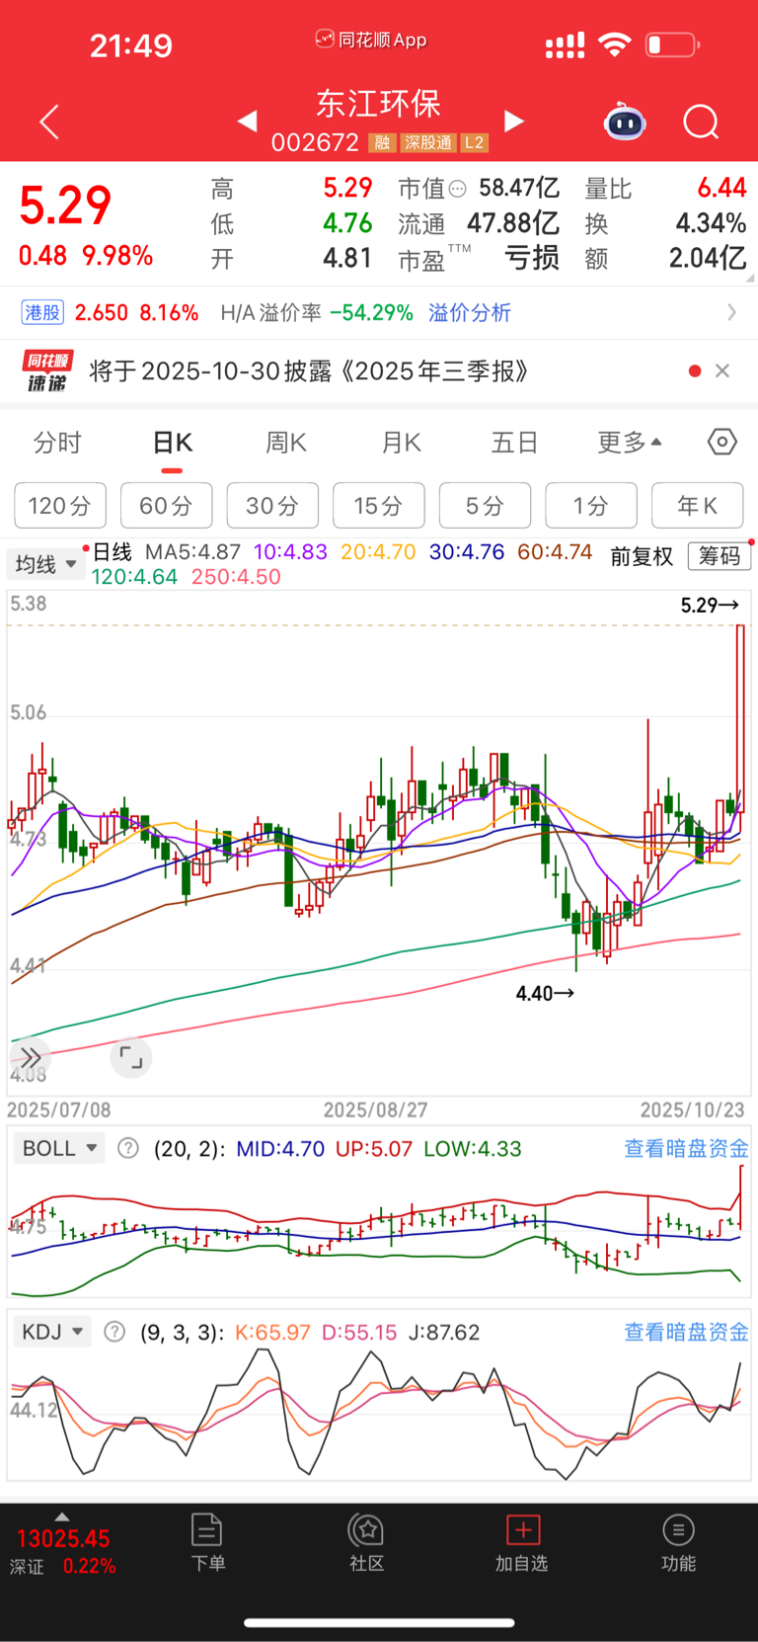Open 同花顺速递 news logo

(48, 371)
